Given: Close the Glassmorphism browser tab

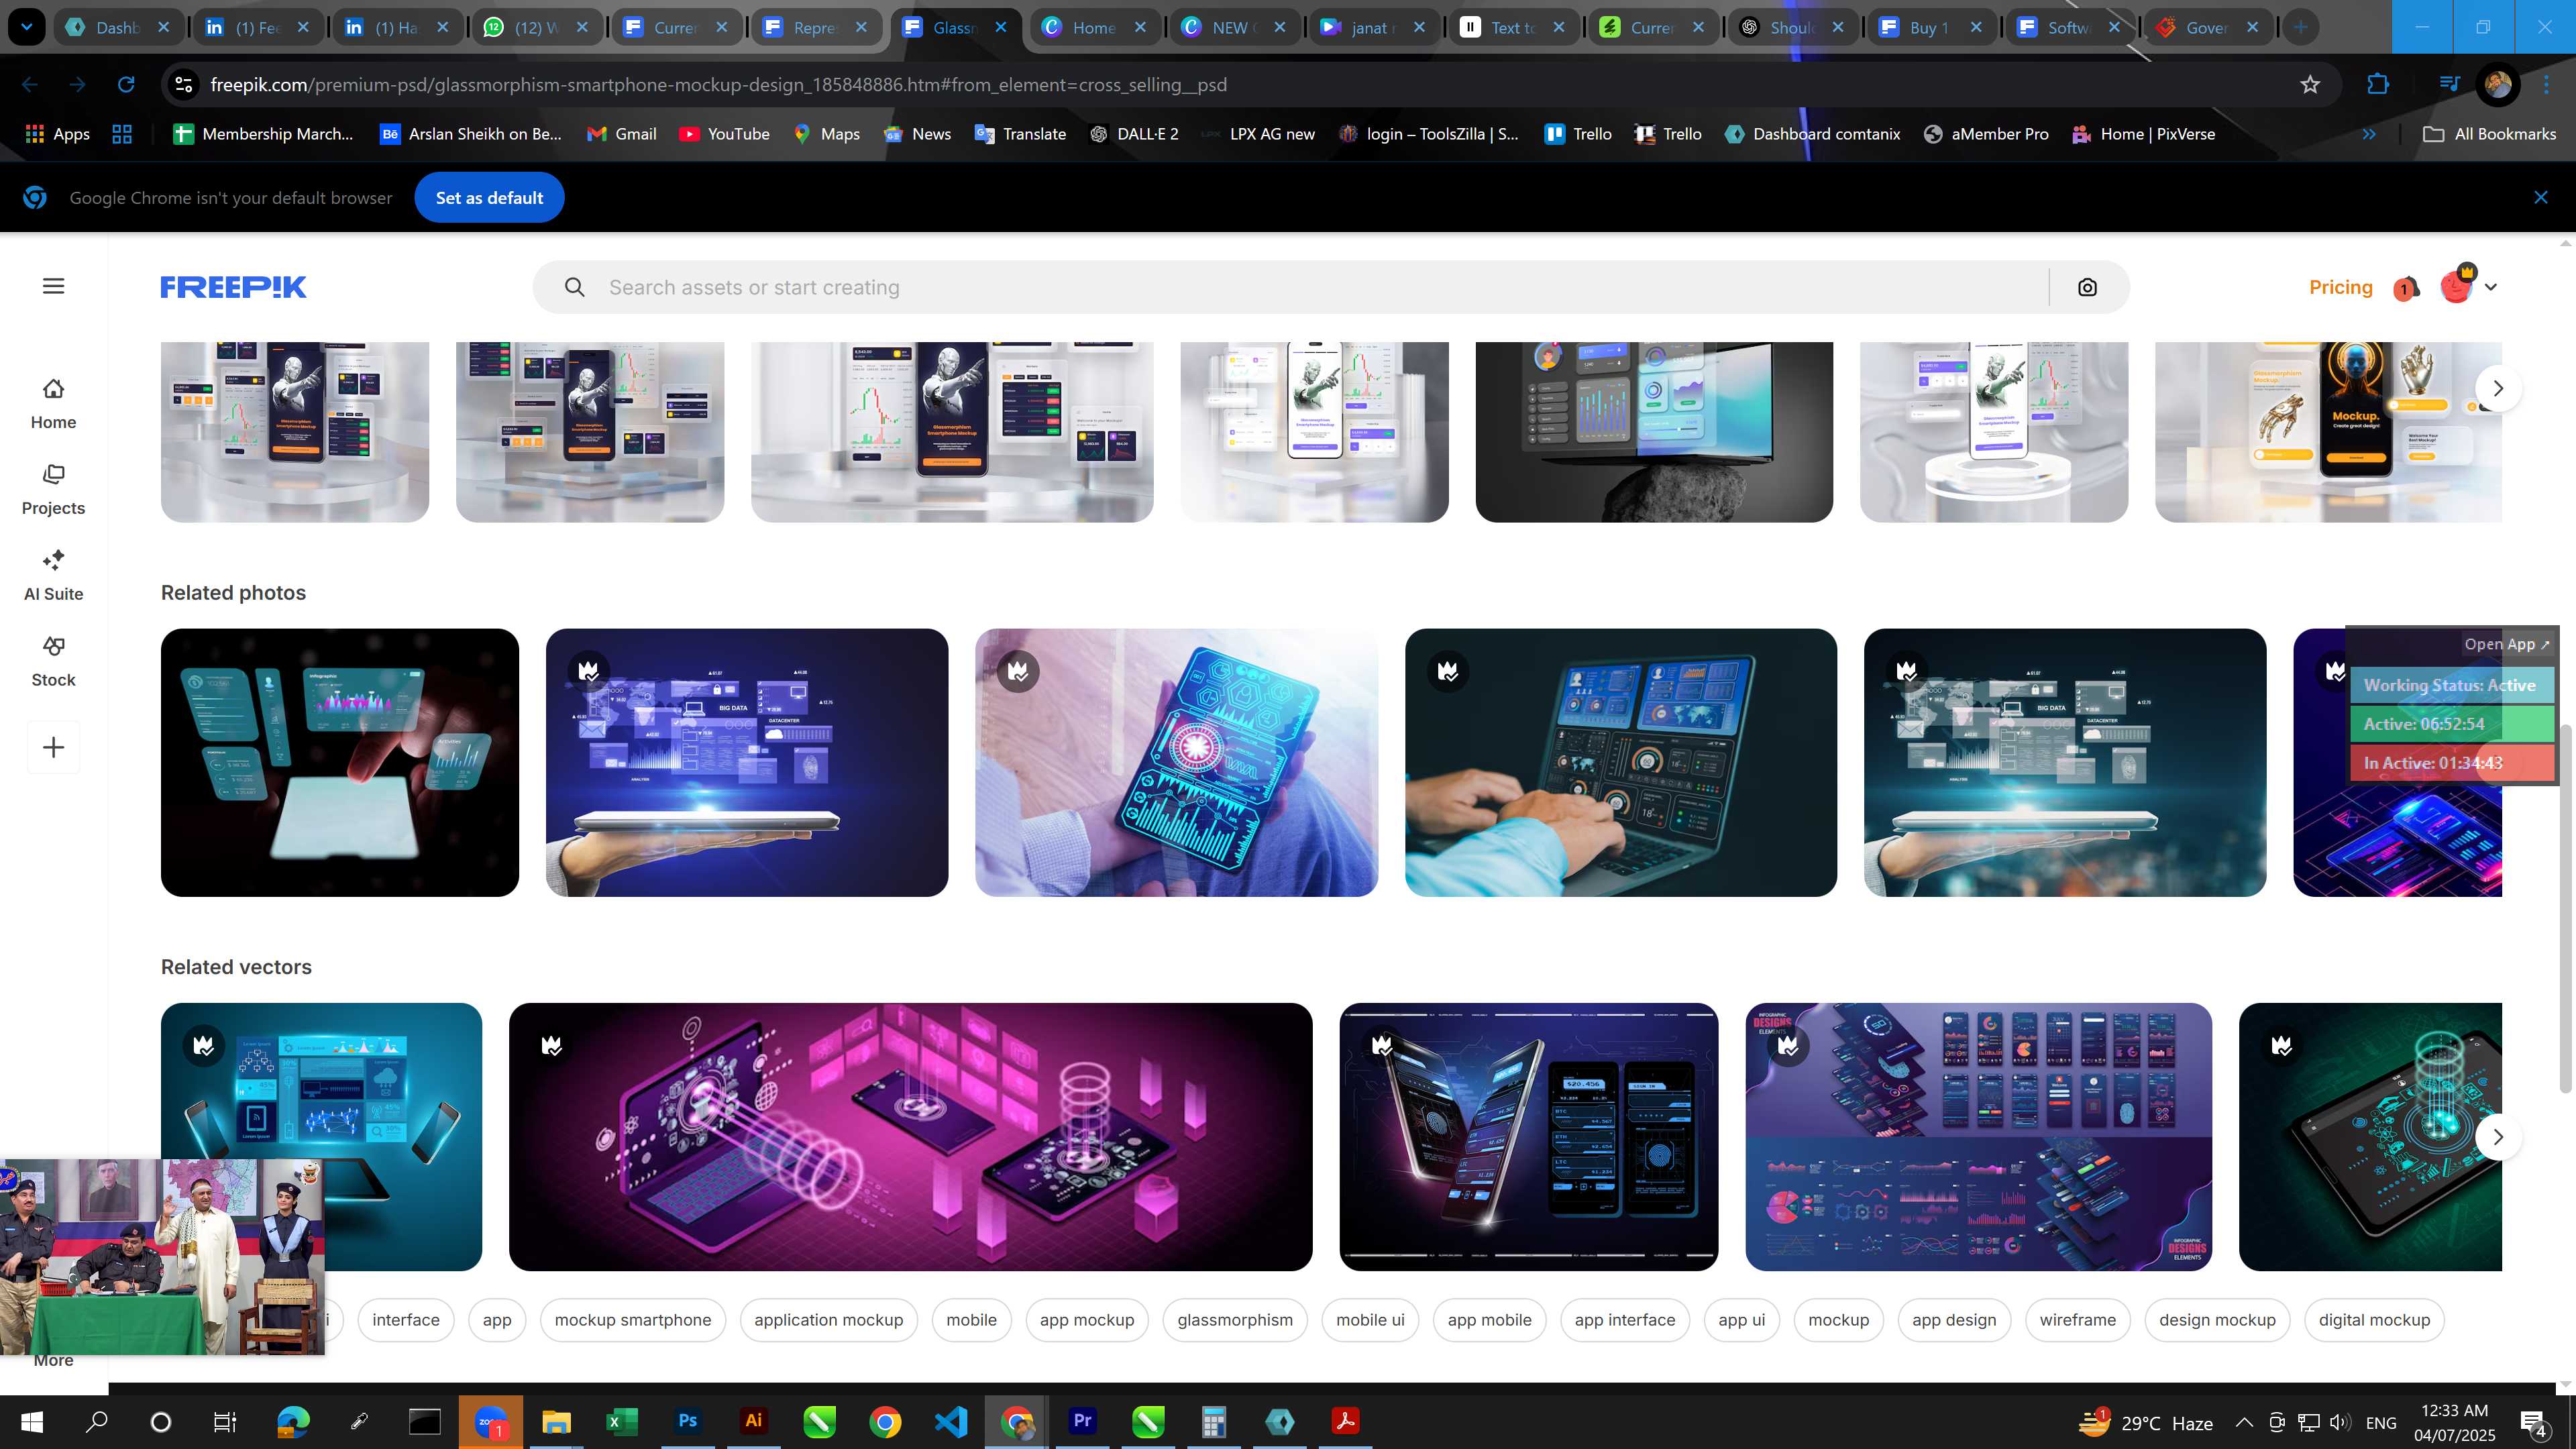Looking at the screenshot, I should 1000,28.
